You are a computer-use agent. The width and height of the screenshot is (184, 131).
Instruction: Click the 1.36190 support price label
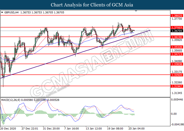coord(177,37)
